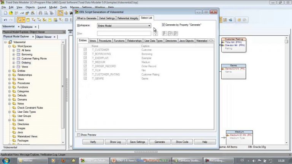Click the Generate button
This screenshot has height=164, width=292.
tap(160, 142)
